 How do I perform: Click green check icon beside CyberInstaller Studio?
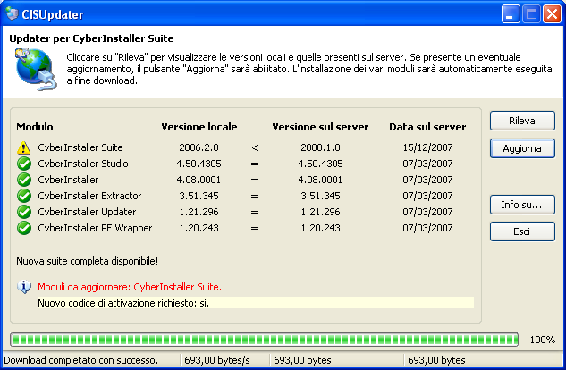coord(24,164)
